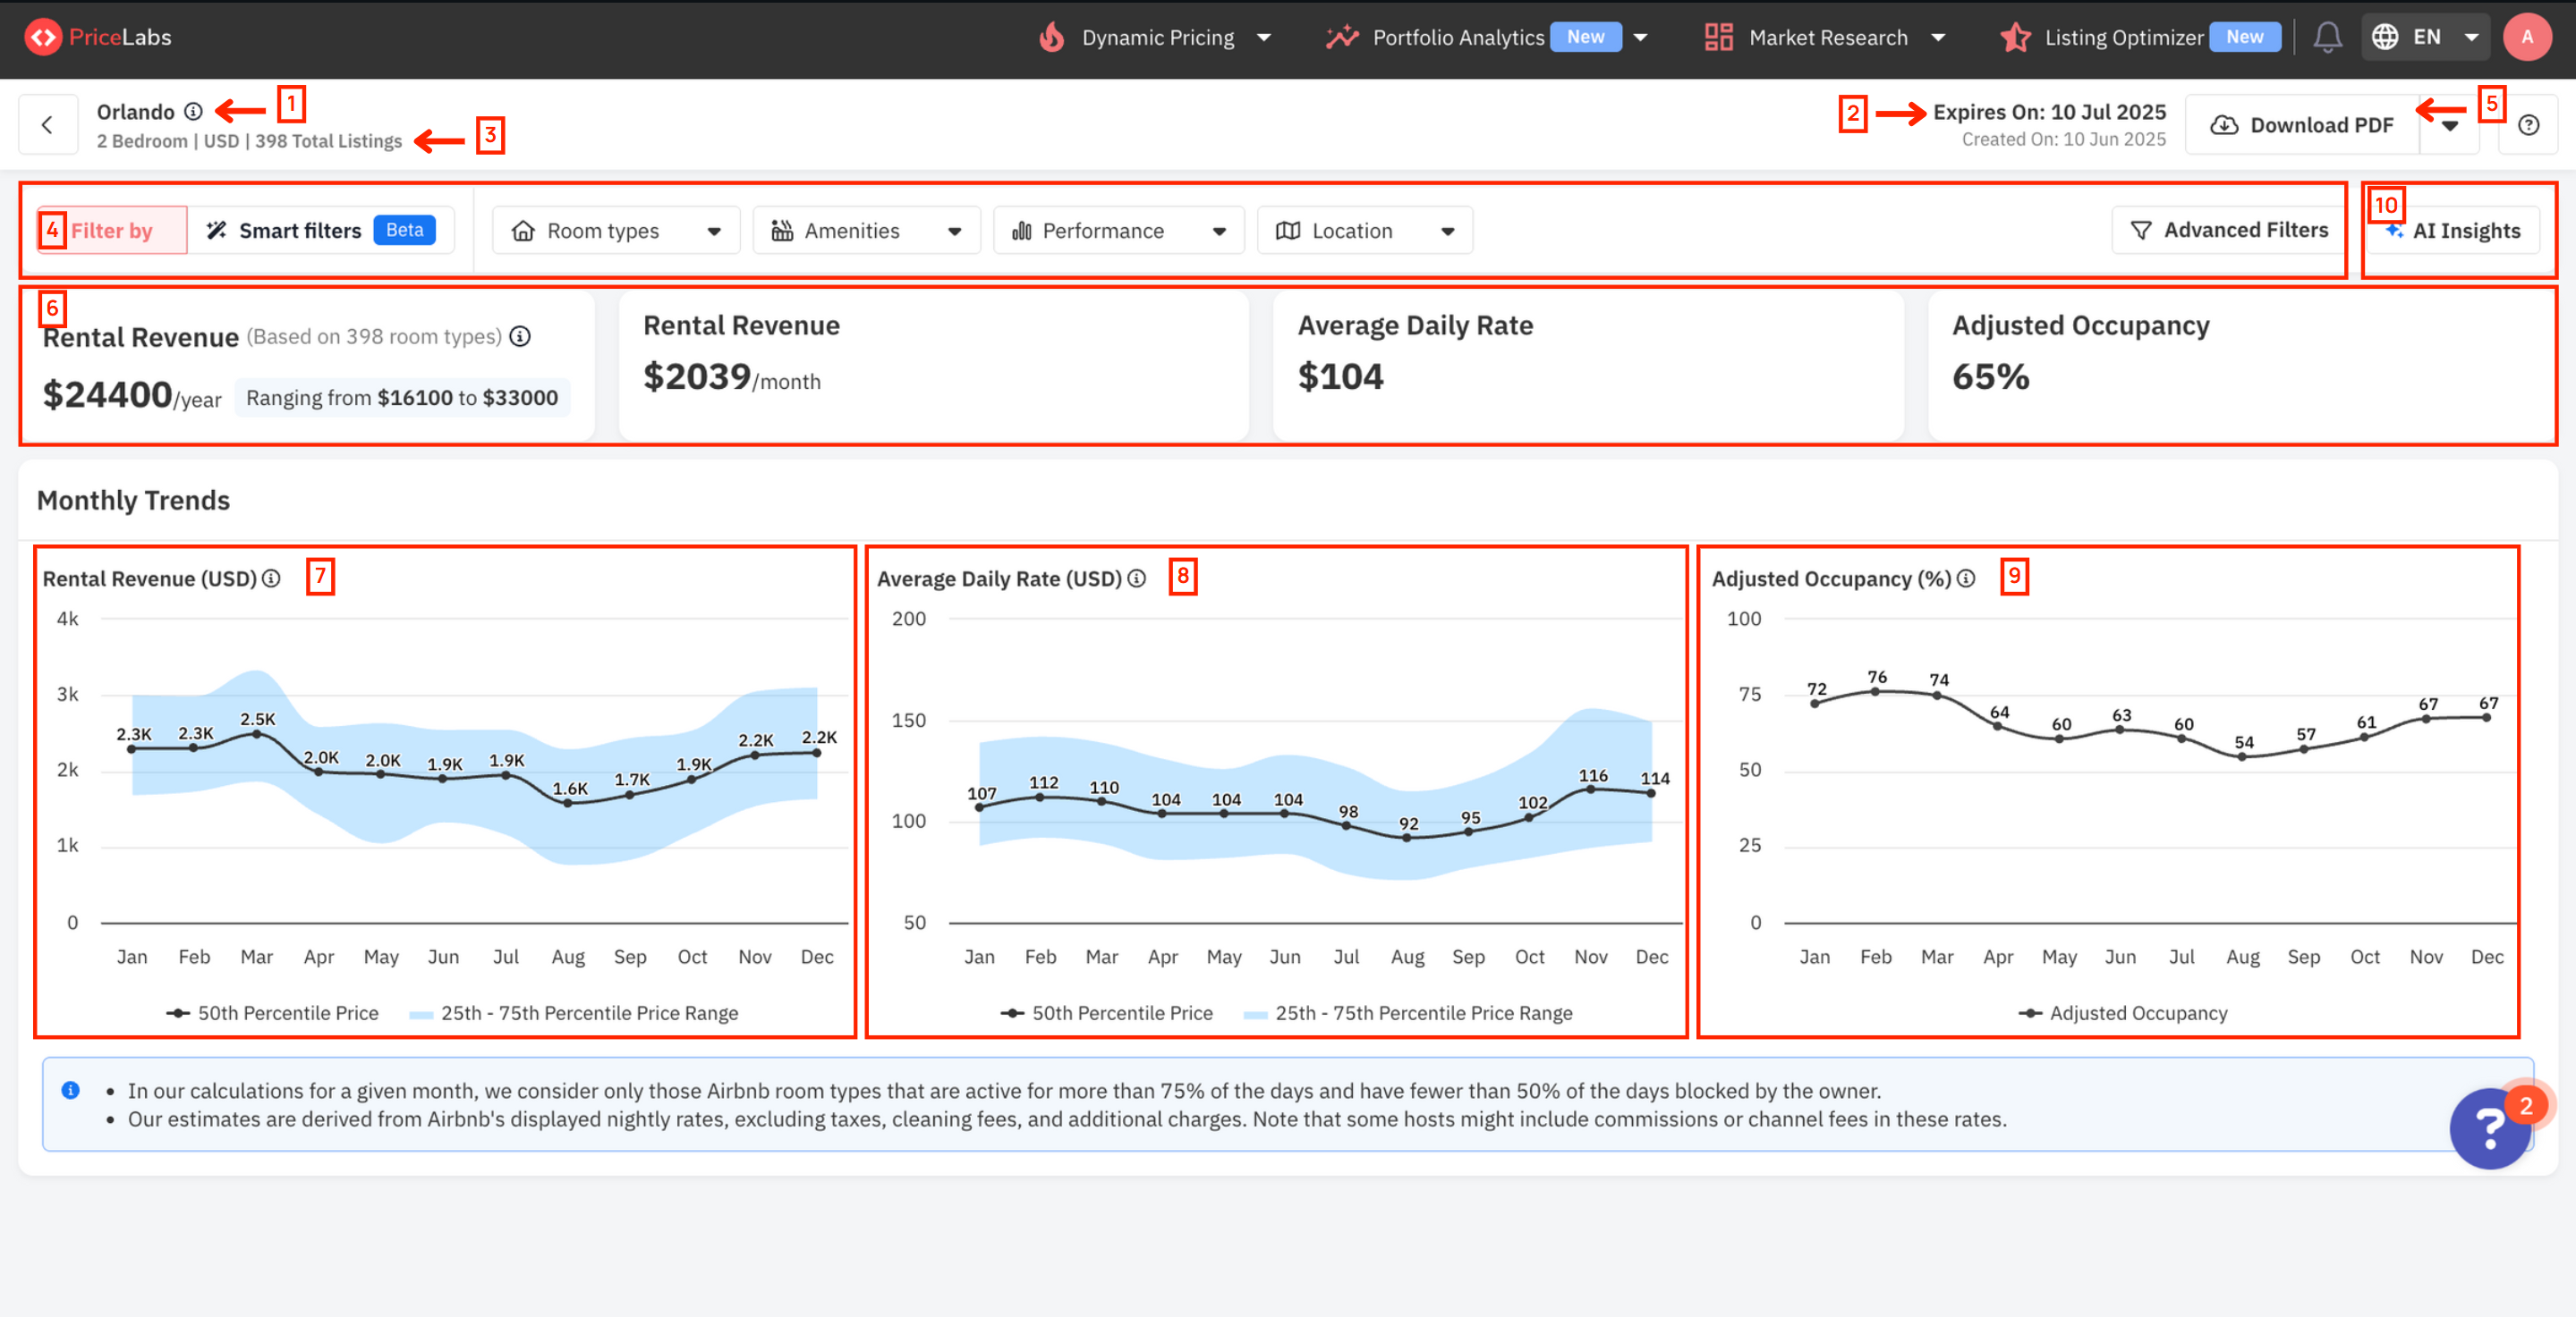The image size is (2576, 1317).
Task: Open the floating help chat bubble
Action: [2491, 1129]
